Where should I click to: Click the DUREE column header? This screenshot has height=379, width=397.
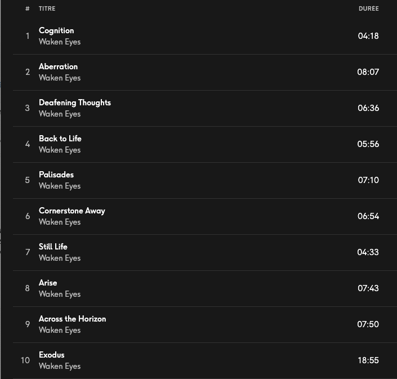[368, 9]
